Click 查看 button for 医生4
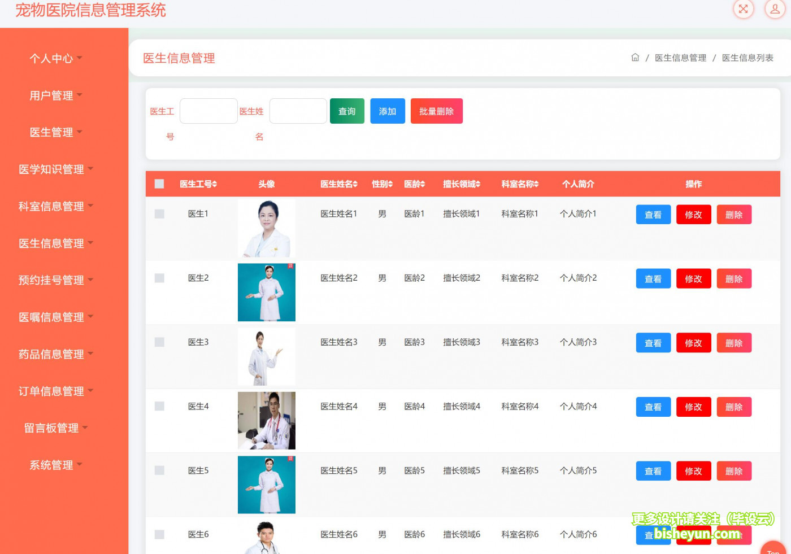The height and width of the screenshot is (554, 791). tap(653, 407)
